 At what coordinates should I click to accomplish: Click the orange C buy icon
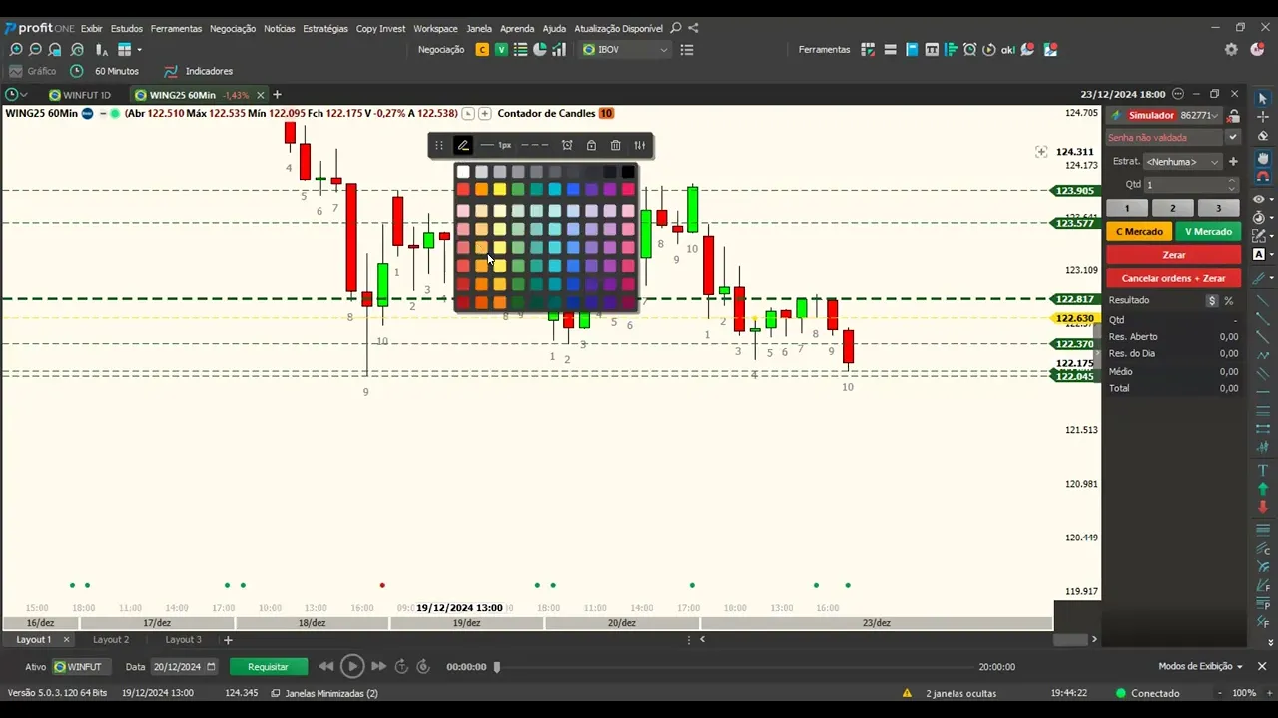483,49
